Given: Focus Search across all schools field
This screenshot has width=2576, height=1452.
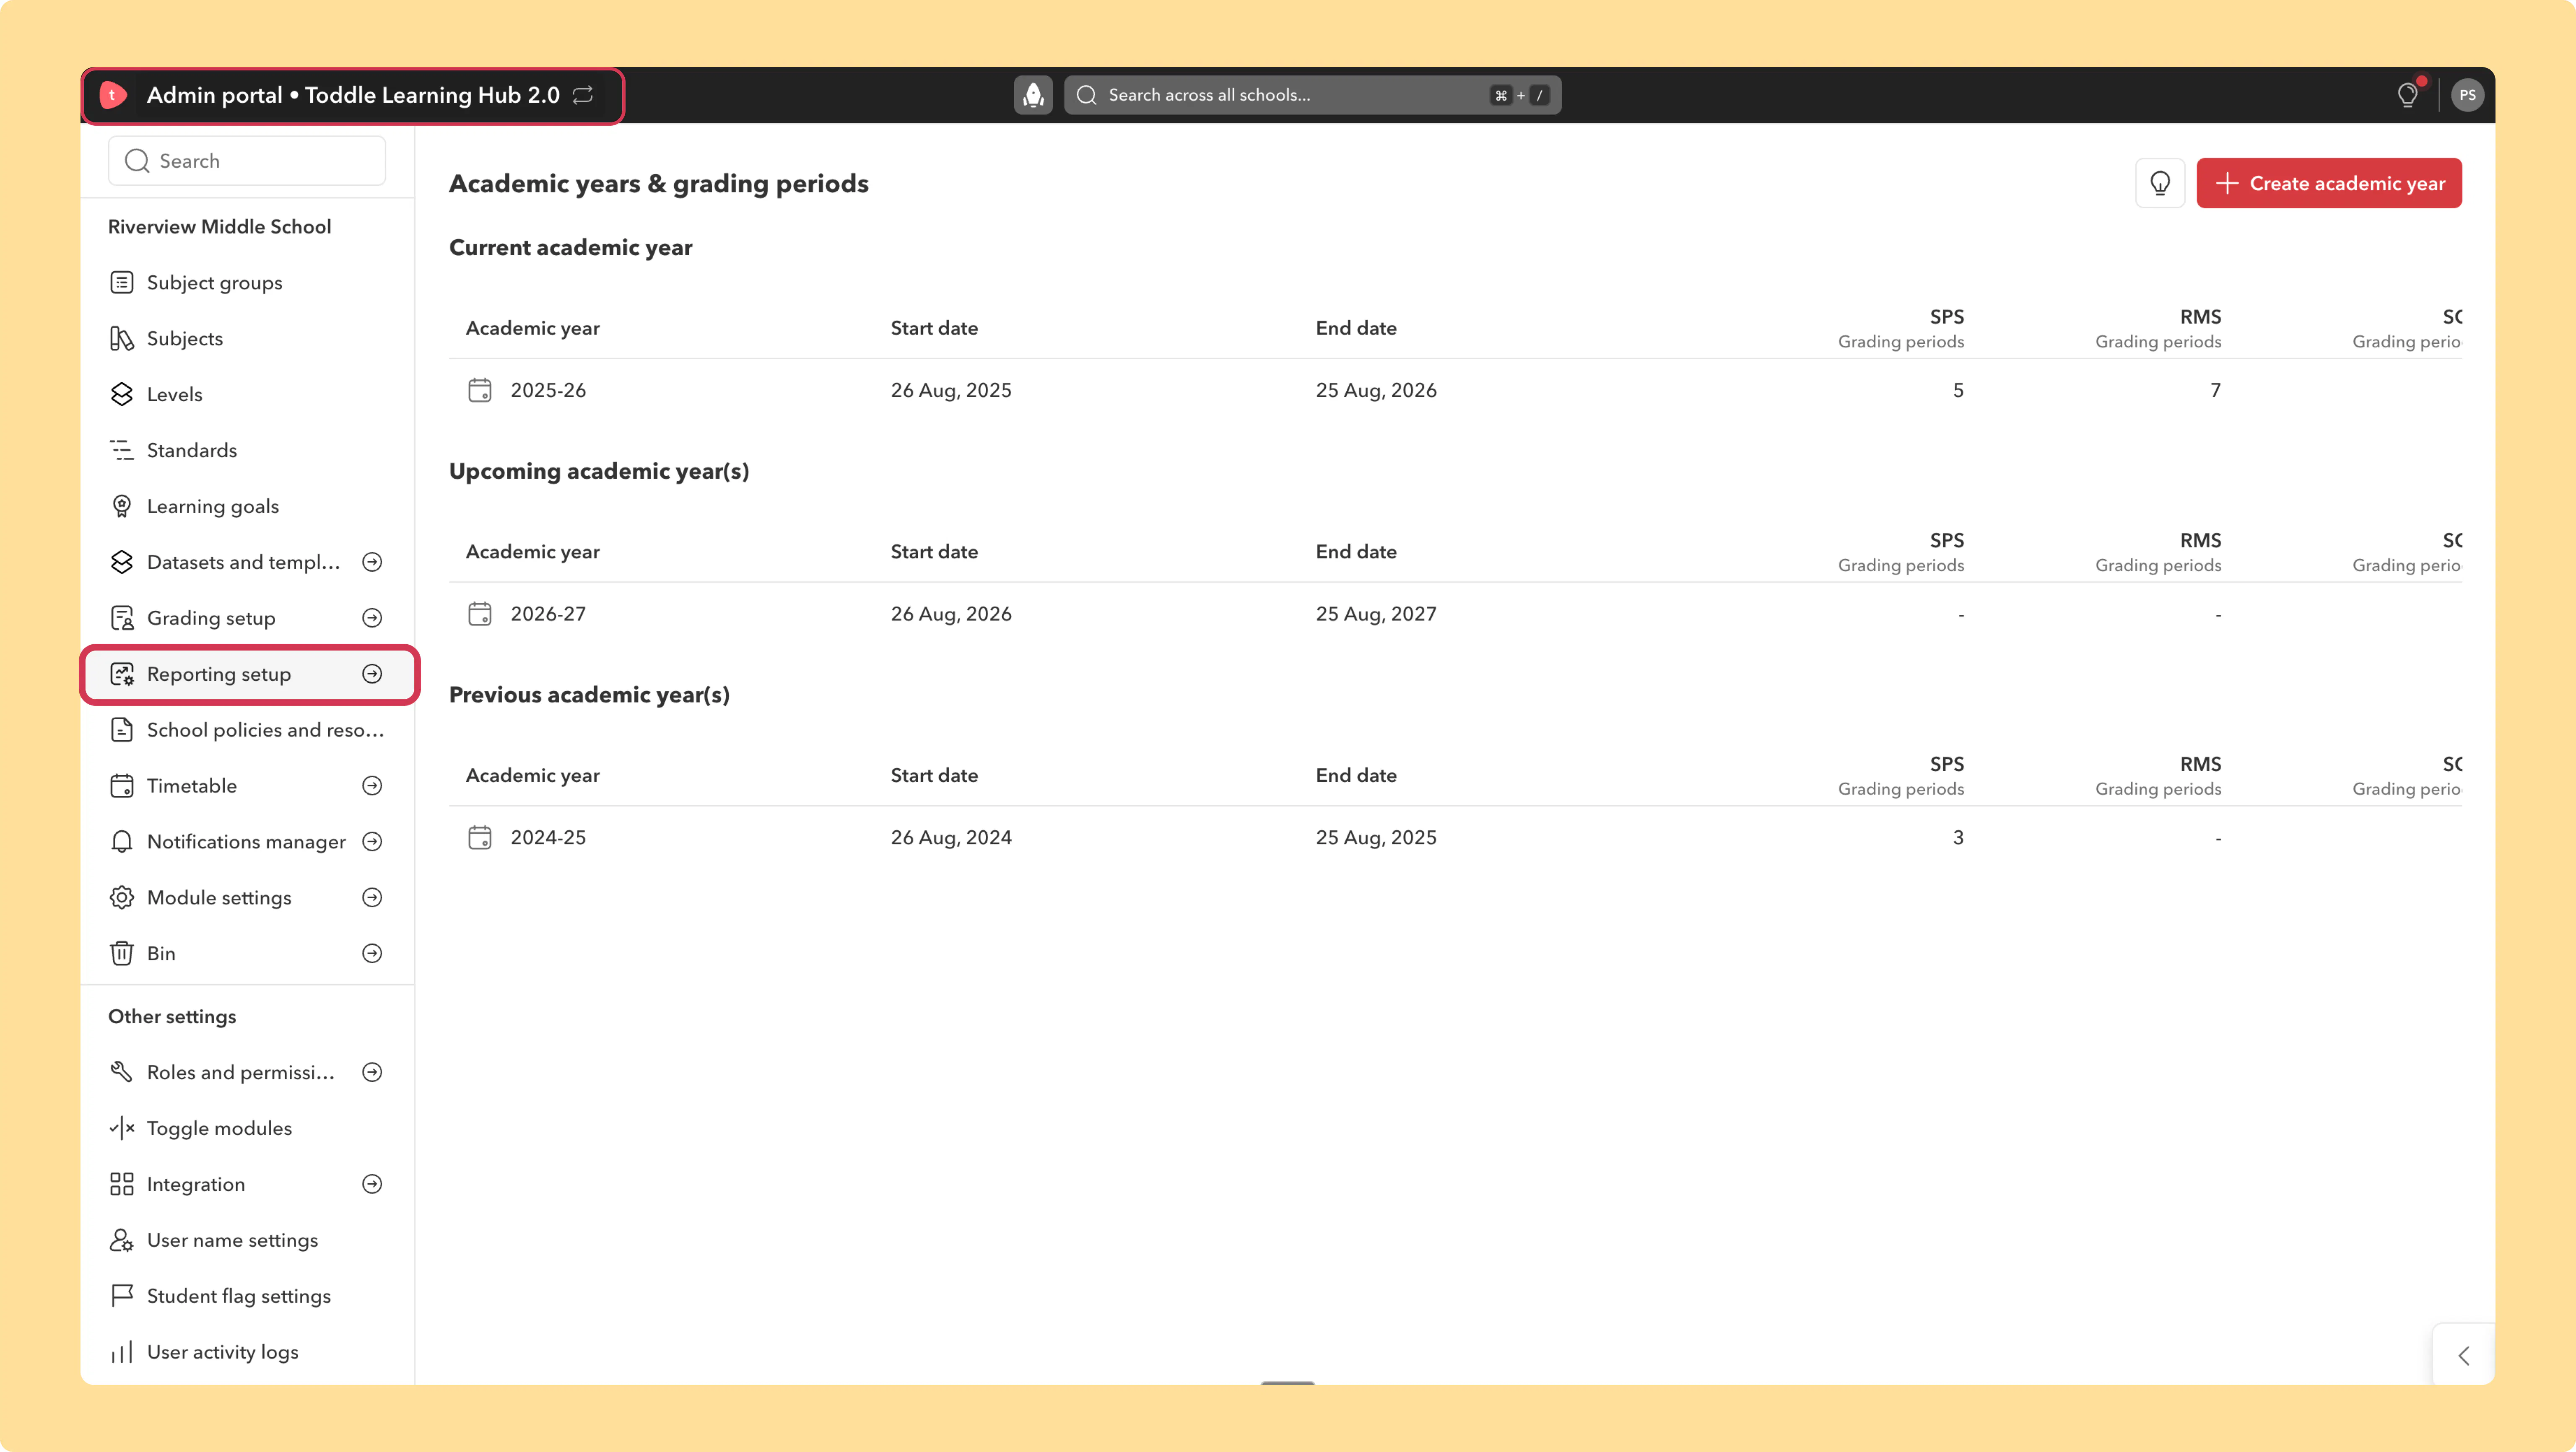Looking at the screenshot, I should [1312, 95].
